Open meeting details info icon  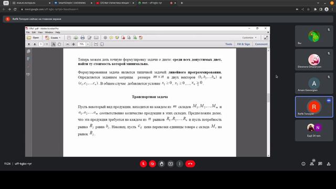[x=303, y=164]
